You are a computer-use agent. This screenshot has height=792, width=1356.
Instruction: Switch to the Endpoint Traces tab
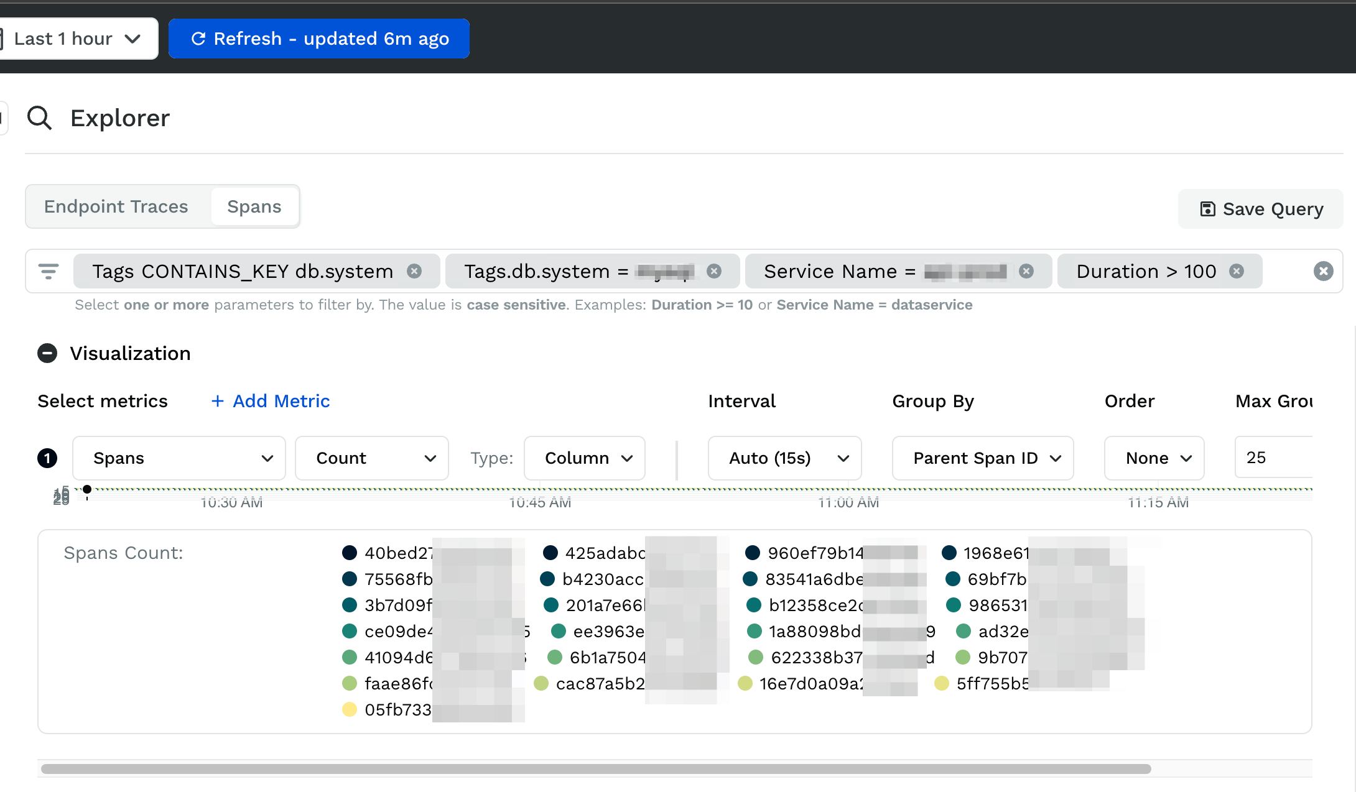(116, 206)
